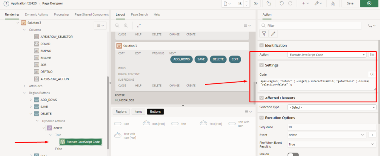Collapse the Identification section
This screenshot has width=380, height=156.
click(x=261, y=45)
